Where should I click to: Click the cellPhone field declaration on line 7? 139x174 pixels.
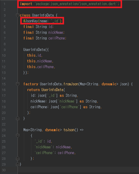[45, 38]
